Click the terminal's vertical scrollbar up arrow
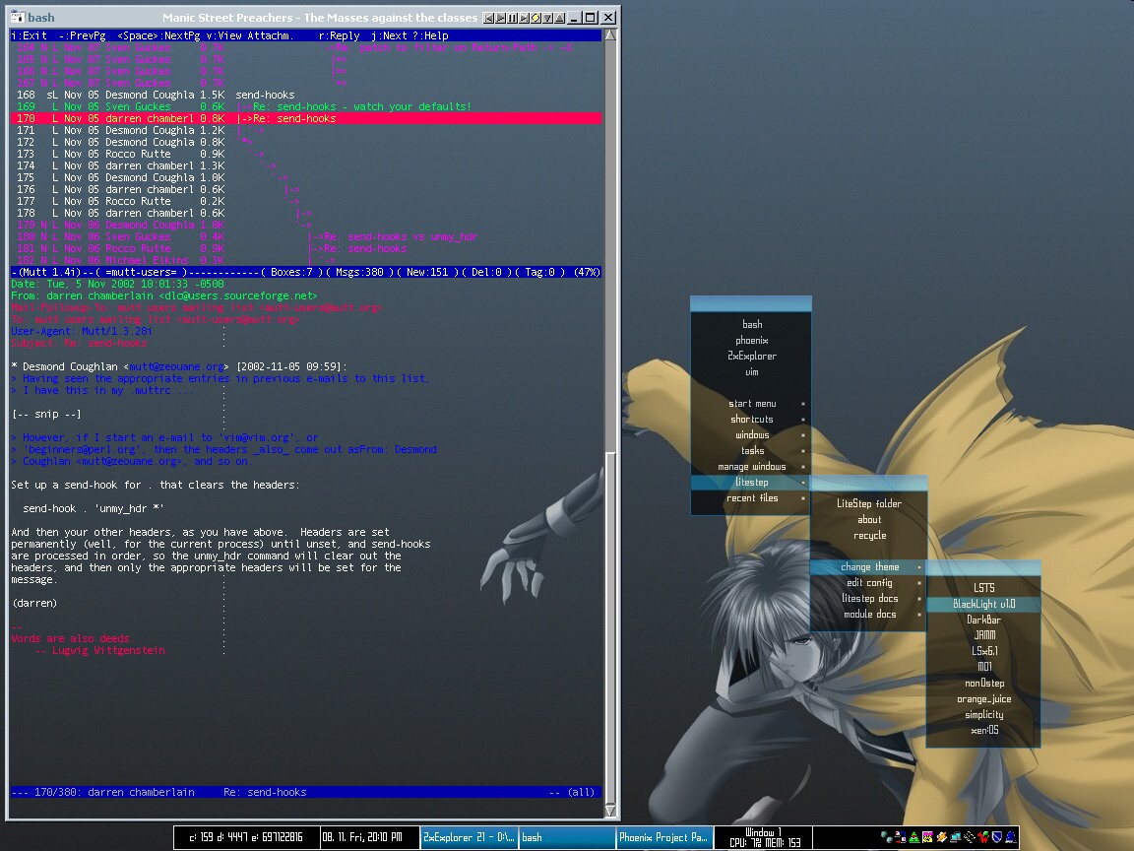This screenshot has width=1134, height=851. pyautogui.click(x=611, y=35)
